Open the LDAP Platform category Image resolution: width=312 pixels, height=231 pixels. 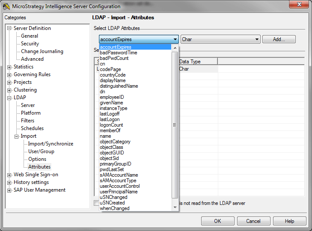tap(31, 113)
